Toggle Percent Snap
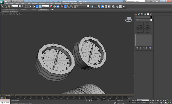 68,6
